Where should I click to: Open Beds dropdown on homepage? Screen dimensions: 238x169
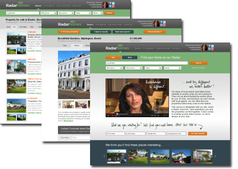click(173, 68)
